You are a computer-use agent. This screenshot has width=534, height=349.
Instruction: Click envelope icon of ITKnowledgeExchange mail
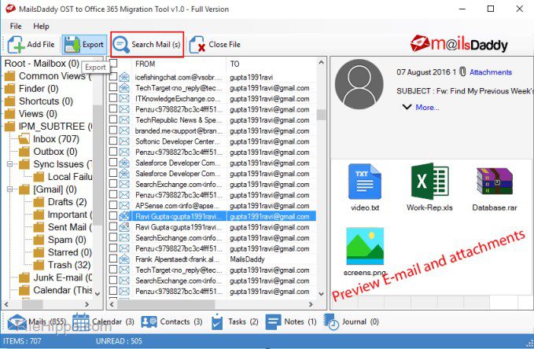coord(124,99)
